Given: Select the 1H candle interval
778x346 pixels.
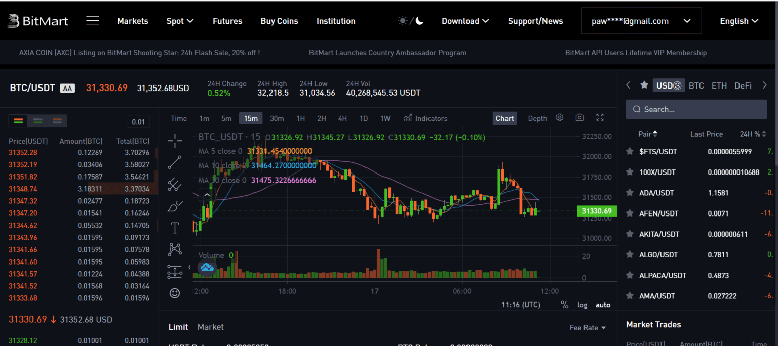Looking at the screenshot, I should click(x=301, y=118).
